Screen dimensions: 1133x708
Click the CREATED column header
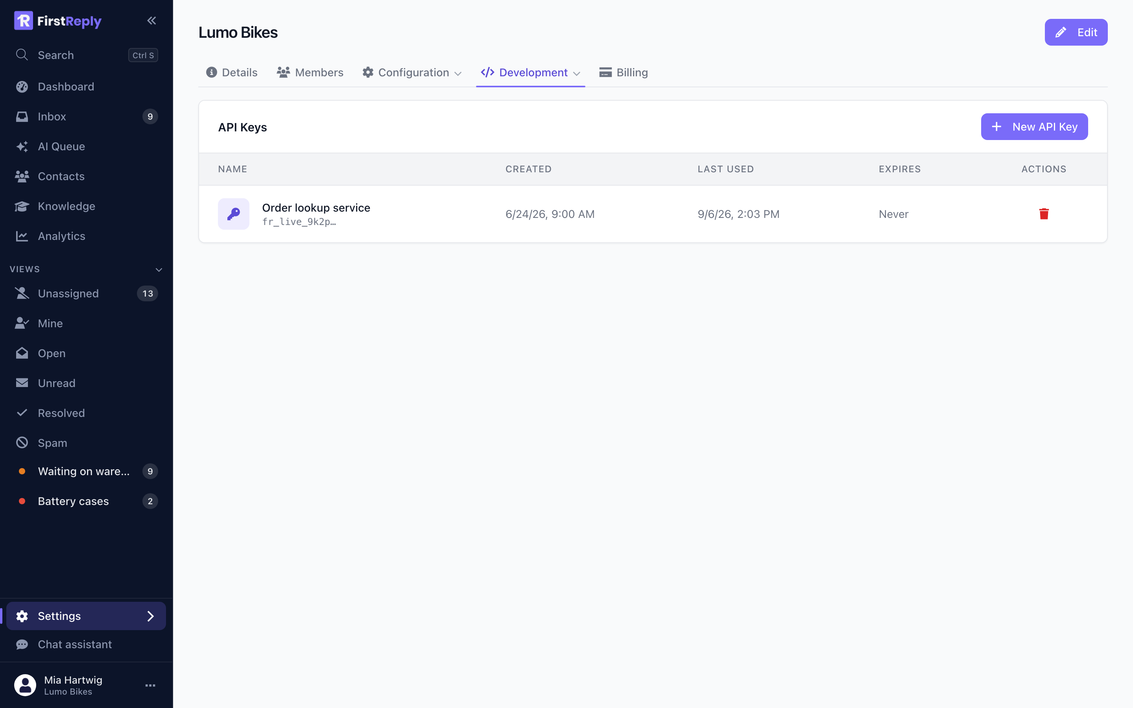pyautogui.click(x=529, y=169)
